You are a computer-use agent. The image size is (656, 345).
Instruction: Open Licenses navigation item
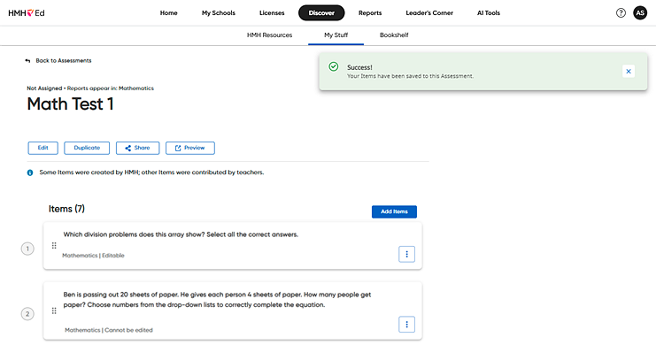coord(272,13)
